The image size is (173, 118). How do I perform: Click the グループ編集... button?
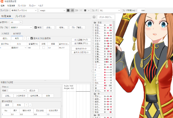click(x=77, y=27)
